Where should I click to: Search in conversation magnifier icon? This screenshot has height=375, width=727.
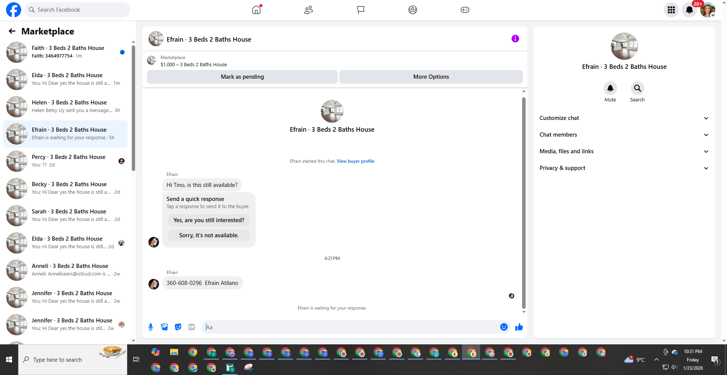pyautogui.click(x=637, y=88)
